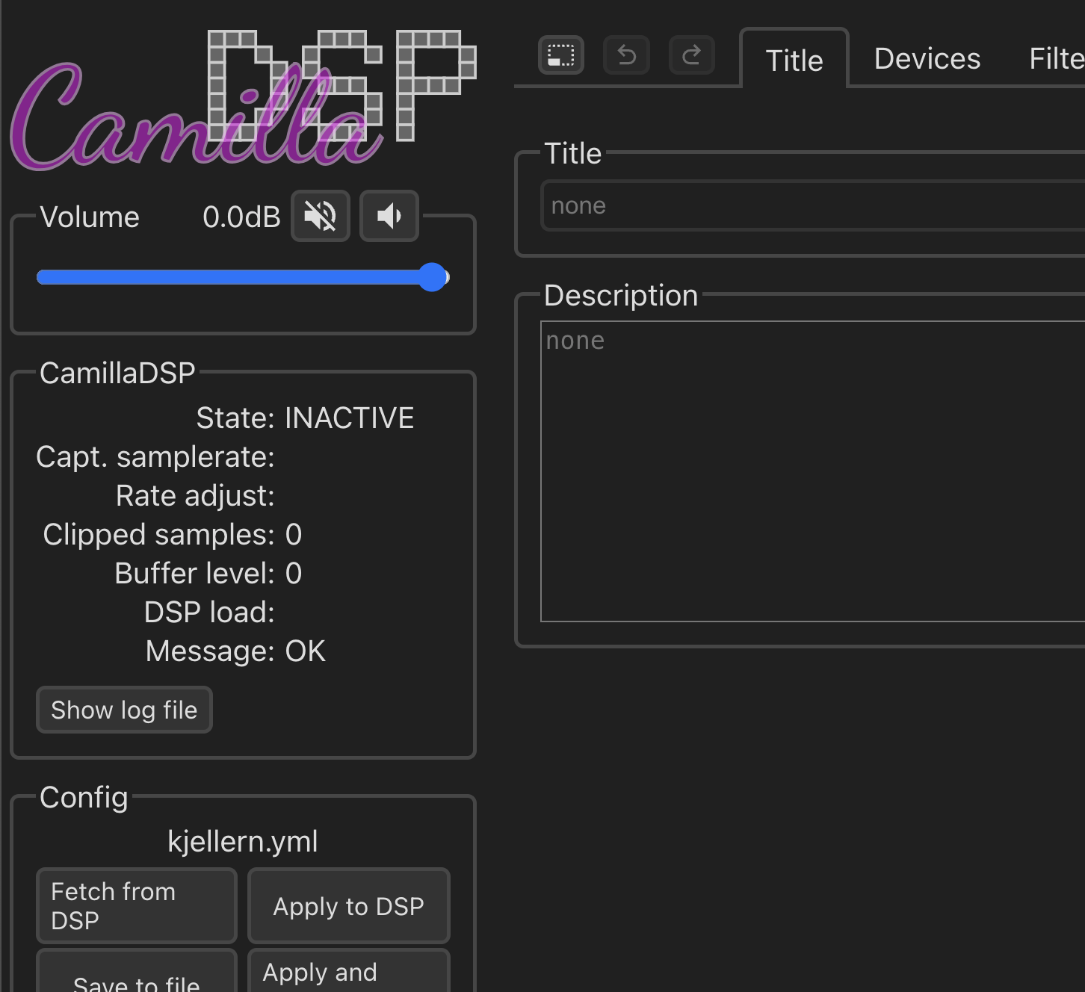The width and height of the screenshot is (1085, 992).
Task: Click the mute volume icon button
Action: tap(321, 216)
